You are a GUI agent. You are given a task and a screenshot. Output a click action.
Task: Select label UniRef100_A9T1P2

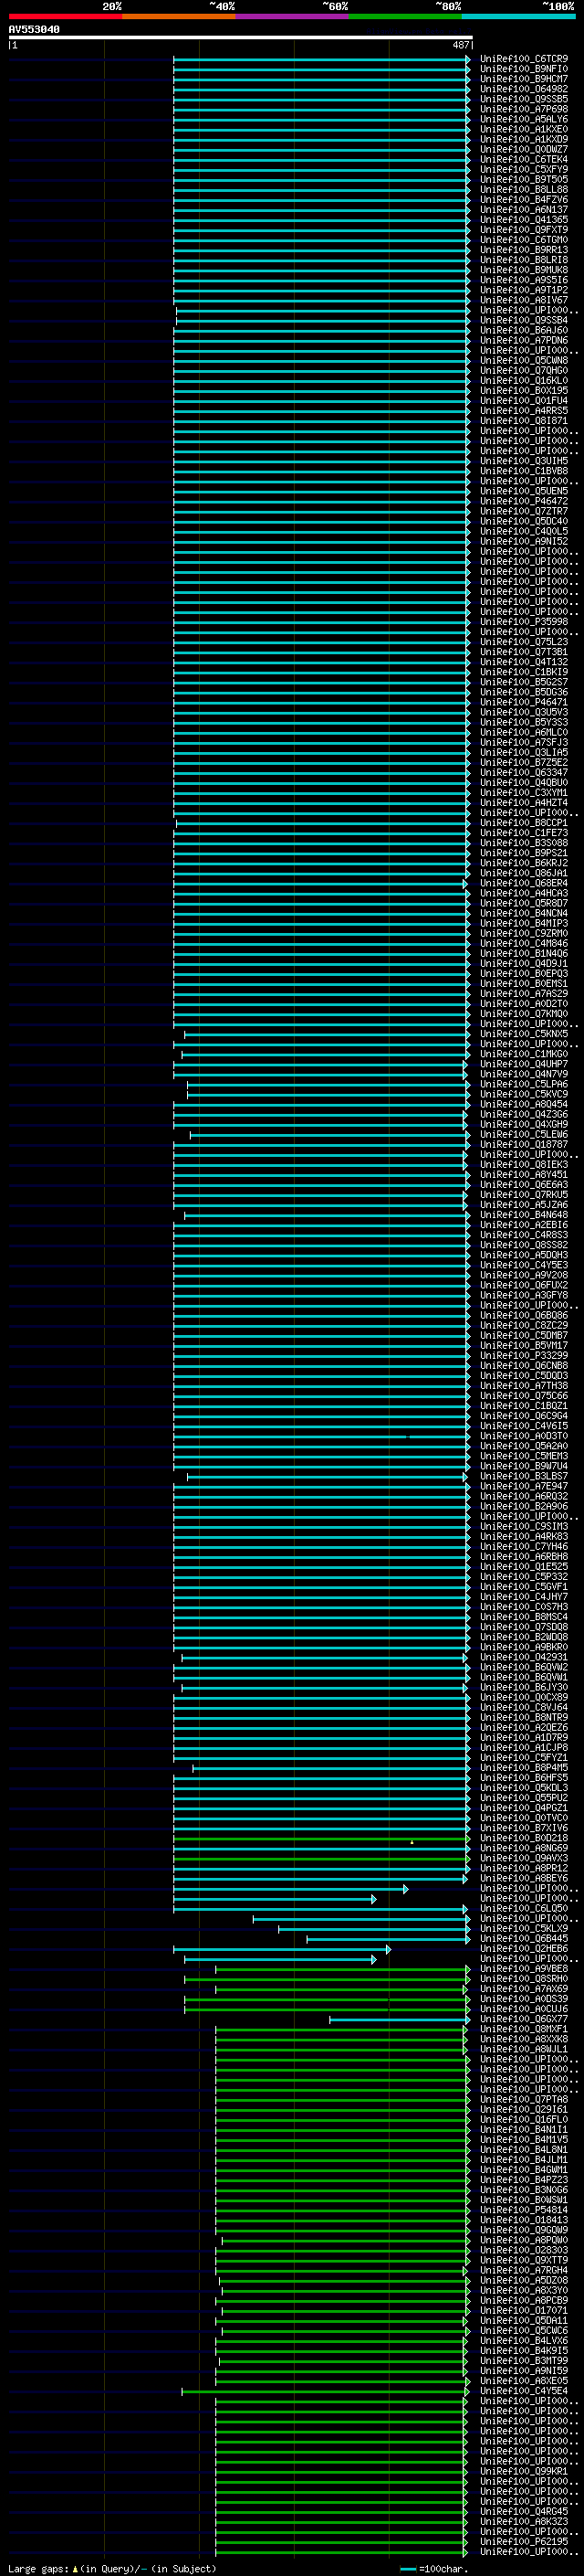[x=524, y=290]
